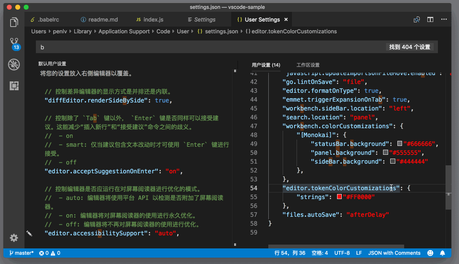Screen dimensions: 459x264
Task: Click "files.autoSave" key on line 57
Action: coord(311,215)
